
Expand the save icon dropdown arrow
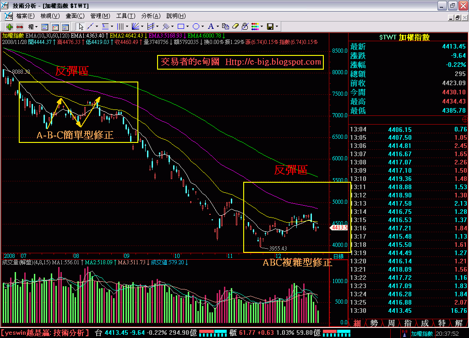click(277, 27)
